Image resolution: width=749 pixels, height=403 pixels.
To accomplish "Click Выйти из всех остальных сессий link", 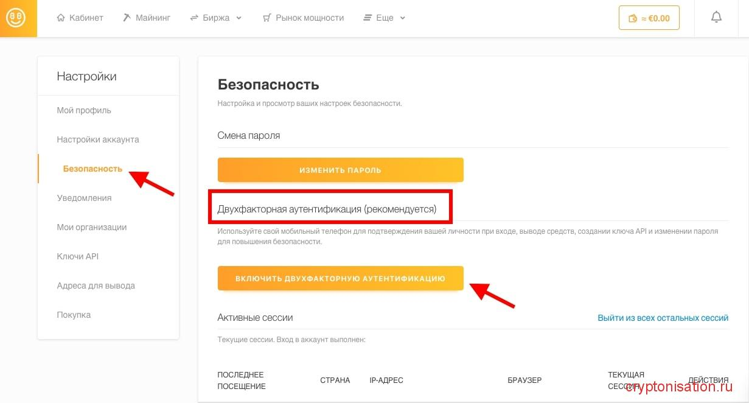I will pyautogui.click(x=663, y=318).
